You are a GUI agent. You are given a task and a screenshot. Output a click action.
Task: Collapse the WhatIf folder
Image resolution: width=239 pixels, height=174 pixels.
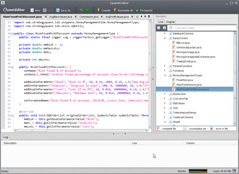click(165, 122)
